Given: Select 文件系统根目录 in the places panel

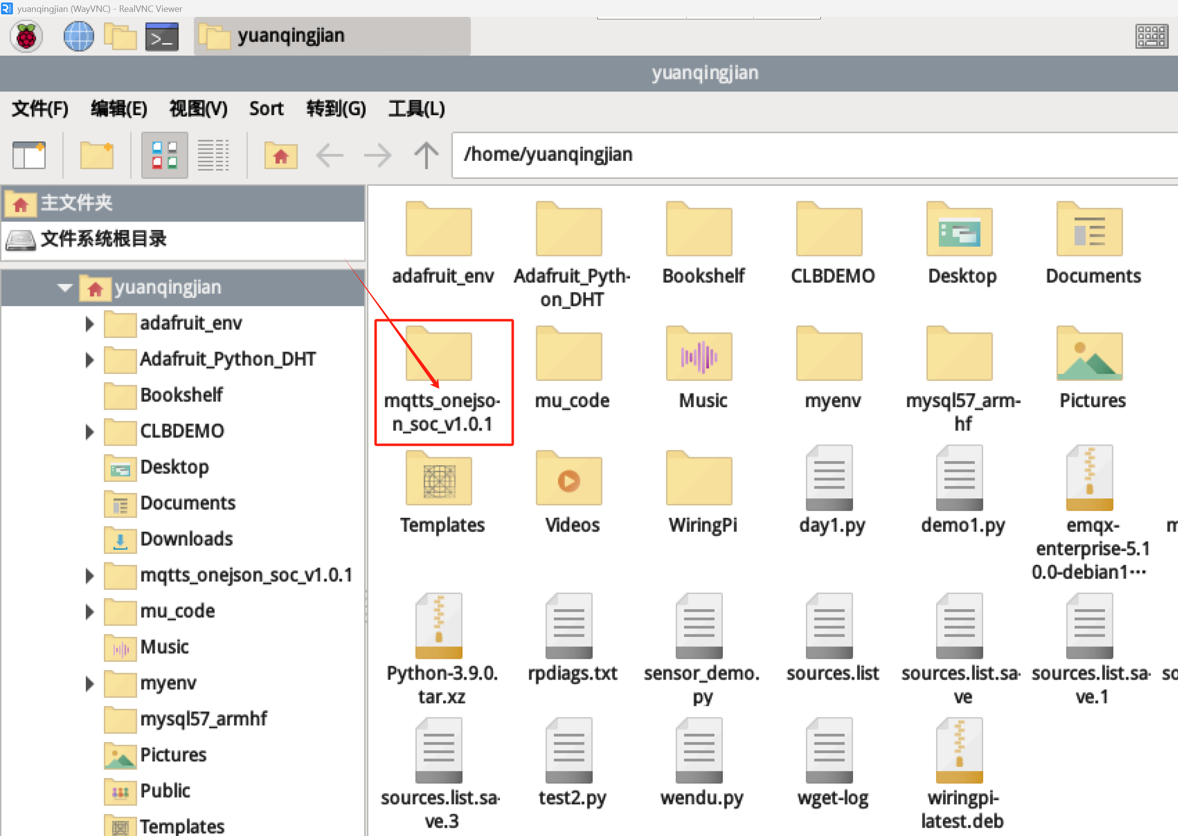Looking at the screenshot, I should coord(183,239).
